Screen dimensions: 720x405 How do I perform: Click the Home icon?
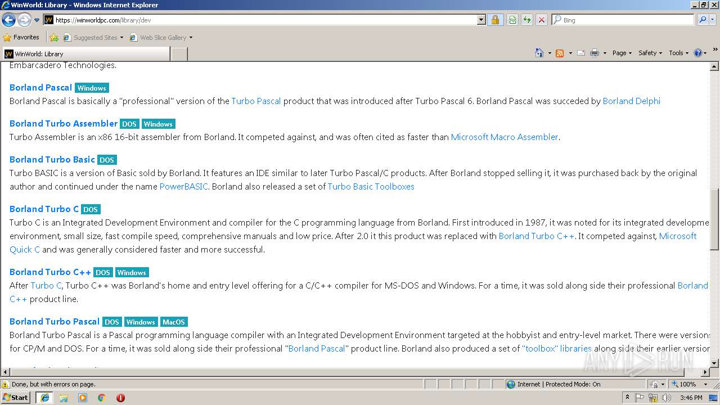pyautogui.click(x=539, y=53)
